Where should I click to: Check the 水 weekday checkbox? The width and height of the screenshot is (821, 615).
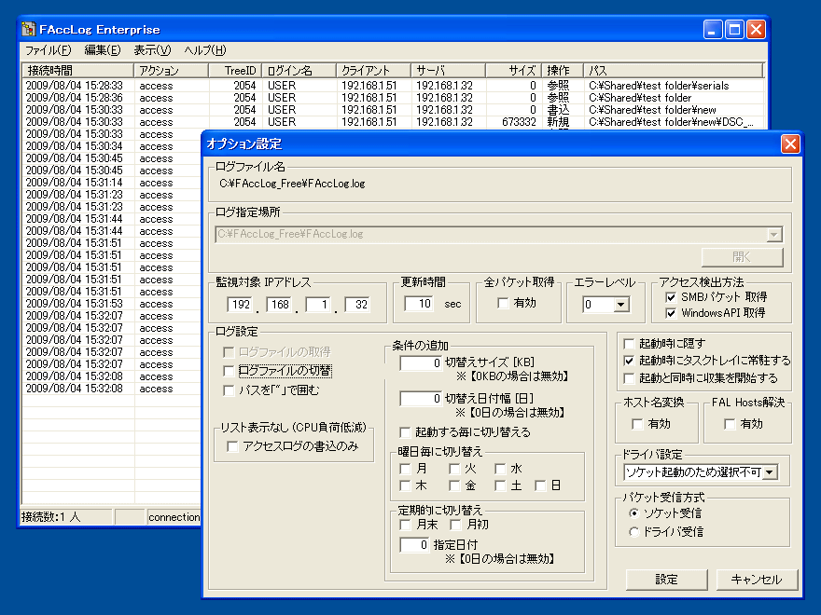coord(501,469)
